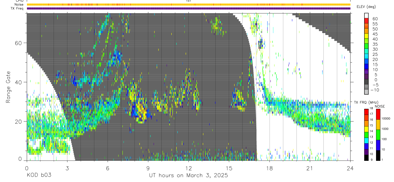Screen dimensions: 394x182
Task: Click the ELEV legend value 35
Action: coord(375,44)
